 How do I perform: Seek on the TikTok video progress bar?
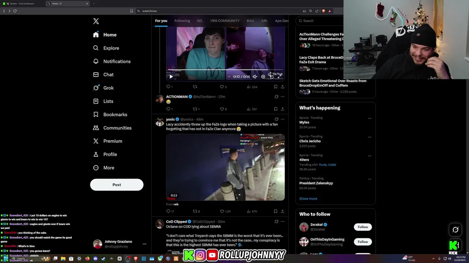click(x=225, y=70)
